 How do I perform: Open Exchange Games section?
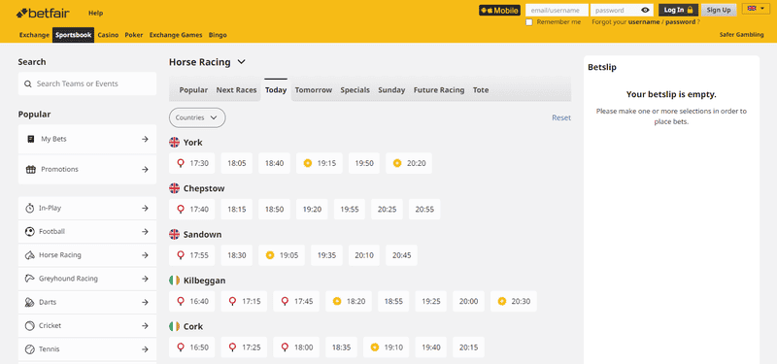[x=176, y=35]
